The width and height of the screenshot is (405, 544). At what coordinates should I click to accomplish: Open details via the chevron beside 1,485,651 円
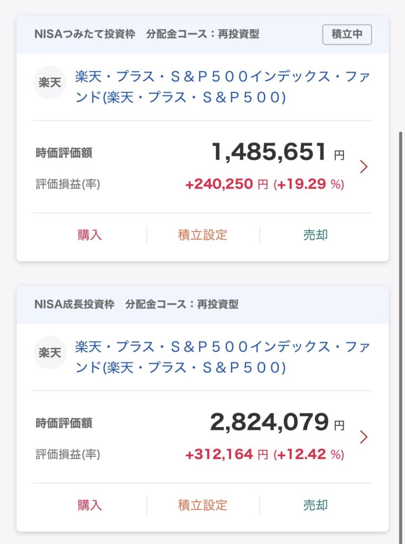coord(364,167)
